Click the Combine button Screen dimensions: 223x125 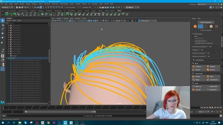pos(199,66)
